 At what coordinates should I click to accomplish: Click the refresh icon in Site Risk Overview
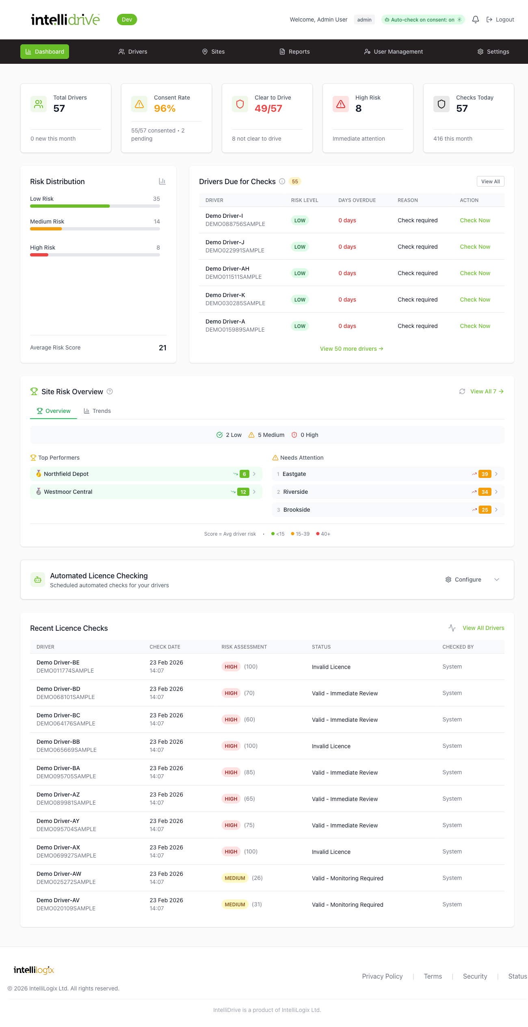tap(462, 391)
